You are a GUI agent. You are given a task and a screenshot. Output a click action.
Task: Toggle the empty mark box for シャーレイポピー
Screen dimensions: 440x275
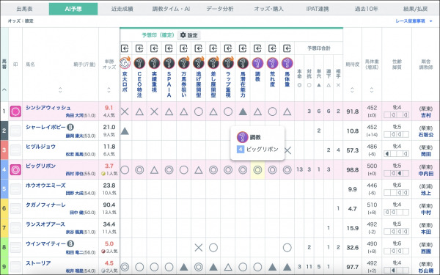click(x=15, y=131)
